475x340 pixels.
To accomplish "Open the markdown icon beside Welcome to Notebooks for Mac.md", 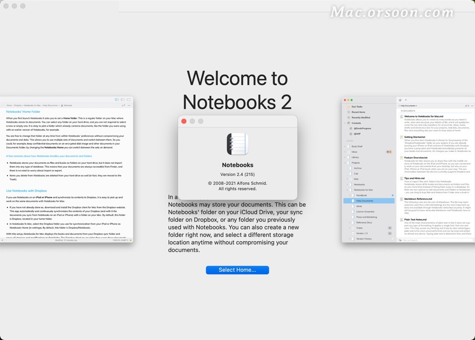I will point(401,116).
